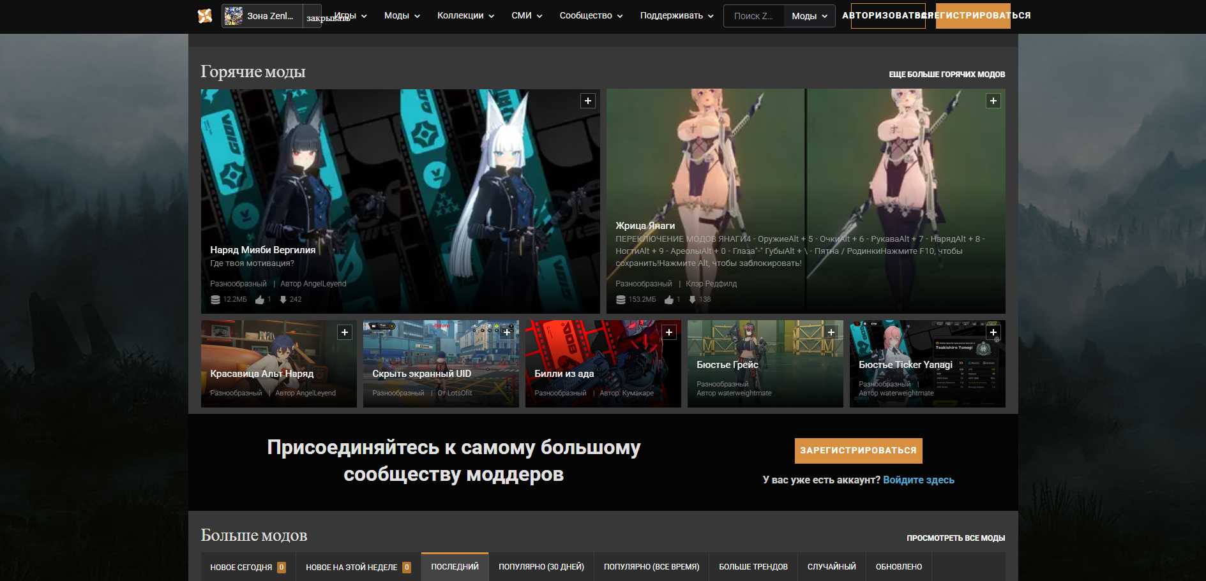Click Автор: Кумакаре author link
Image resolution: width=1206 pixels, height=581 pixels.
tap(626, 393)
